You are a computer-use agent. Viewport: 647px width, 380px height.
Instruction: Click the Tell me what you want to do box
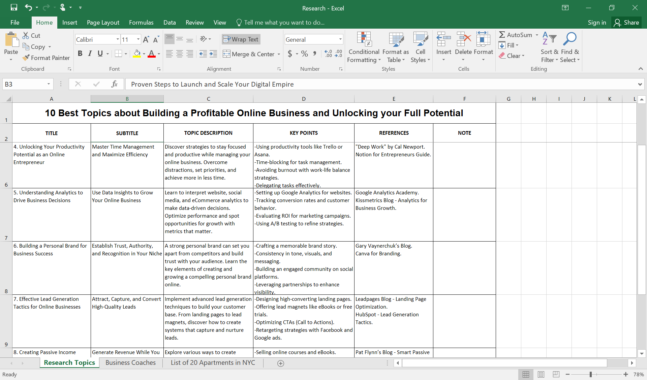pyautogui.click(x=280, y=23)
